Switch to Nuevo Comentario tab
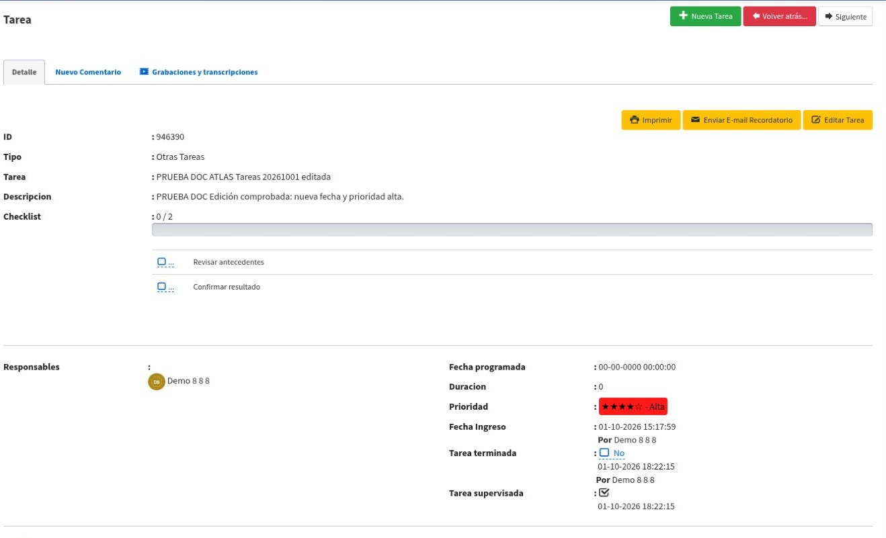This screenshot has height=538, width=886. click(x=88, y=72)
